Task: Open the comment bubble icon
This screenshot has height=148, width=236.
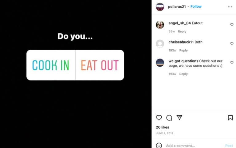Action: pyautogui.click(x=169, y=118)
